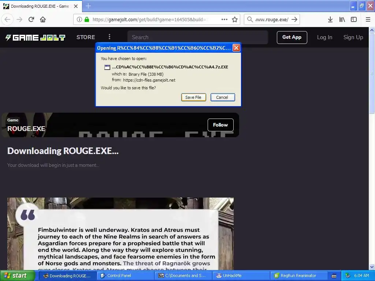Open a new tab with the plus icon
This screenshot has height=281, width=375.
click(x=88, y=6)
